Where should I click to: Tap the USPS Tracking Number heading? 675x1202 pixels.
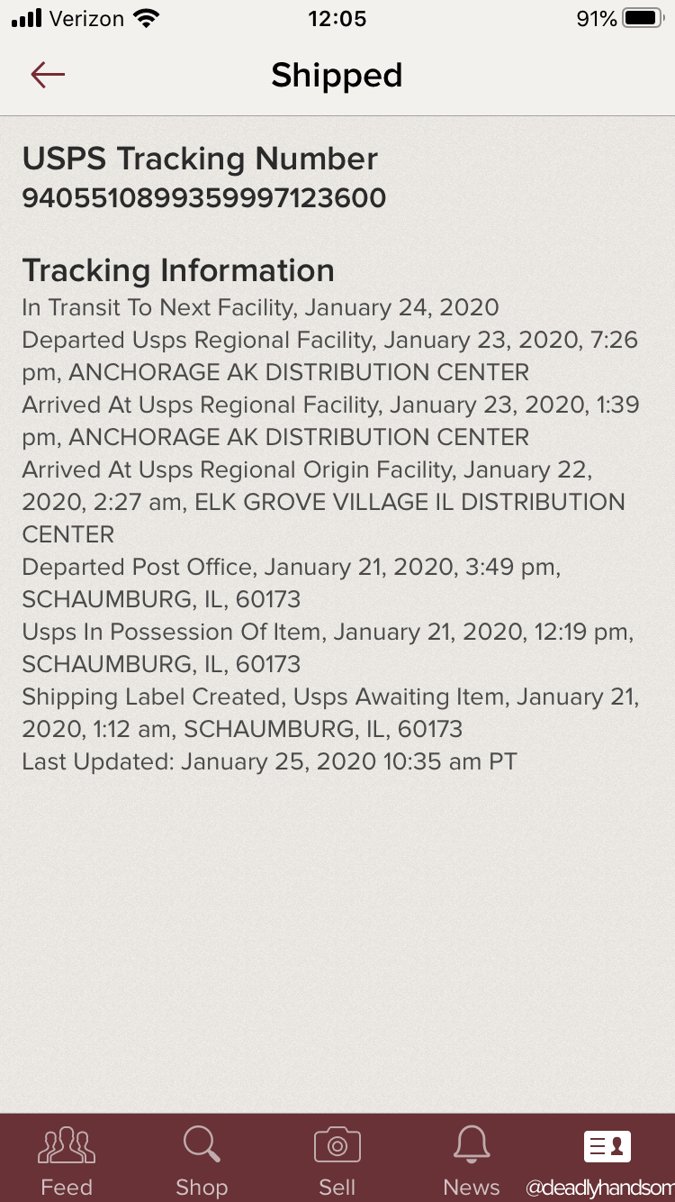point(200,159)
